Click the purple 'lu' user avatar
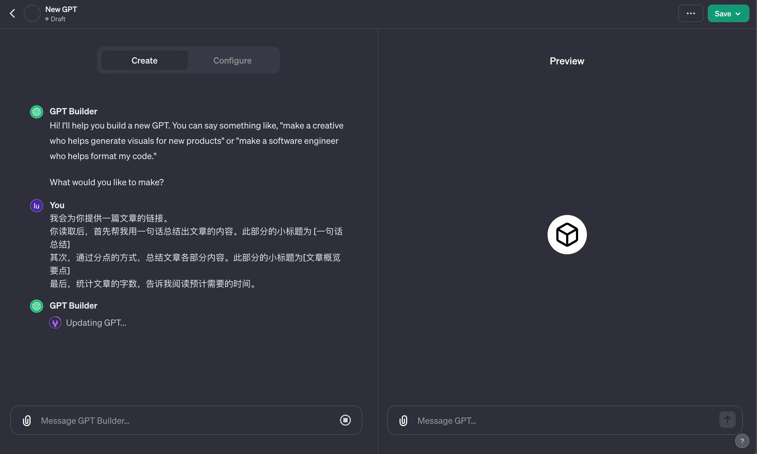This screenshot has height=454, width=757. pos(36,206)
